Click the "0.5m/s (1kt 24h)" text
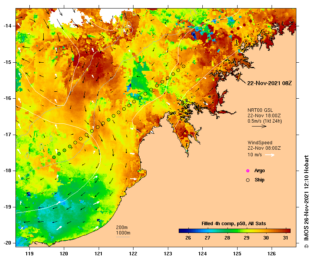 coord(265,121)
